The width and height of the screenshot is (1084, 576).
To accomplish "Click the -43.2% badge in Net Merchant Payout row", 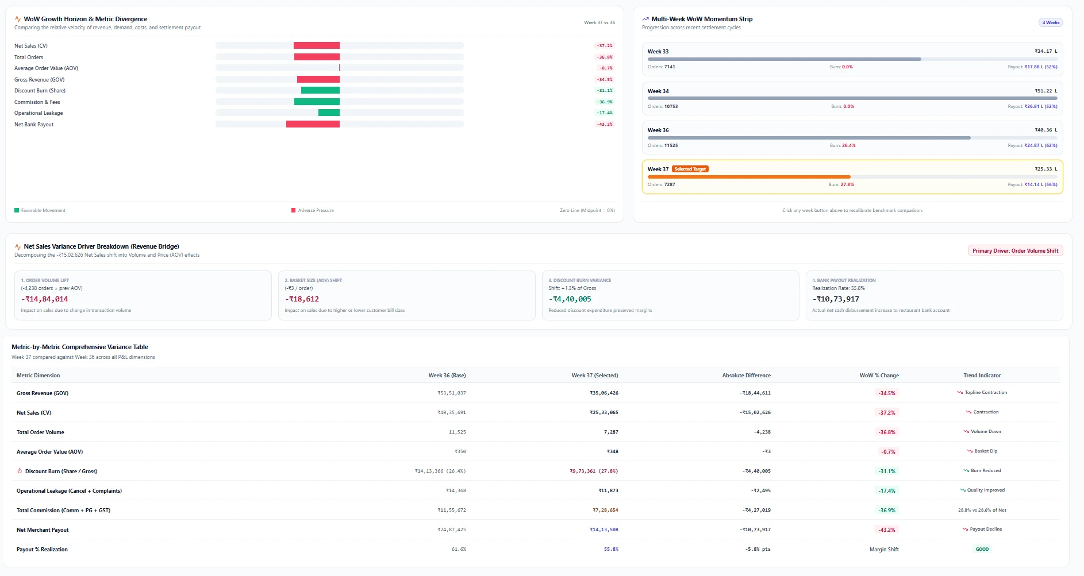I will [887, 530].
